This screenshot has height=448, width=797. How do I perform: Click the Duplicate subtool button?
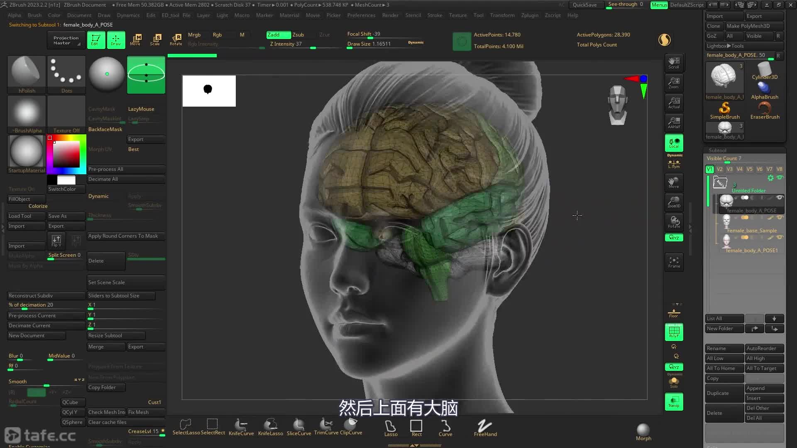click(724, 393)
